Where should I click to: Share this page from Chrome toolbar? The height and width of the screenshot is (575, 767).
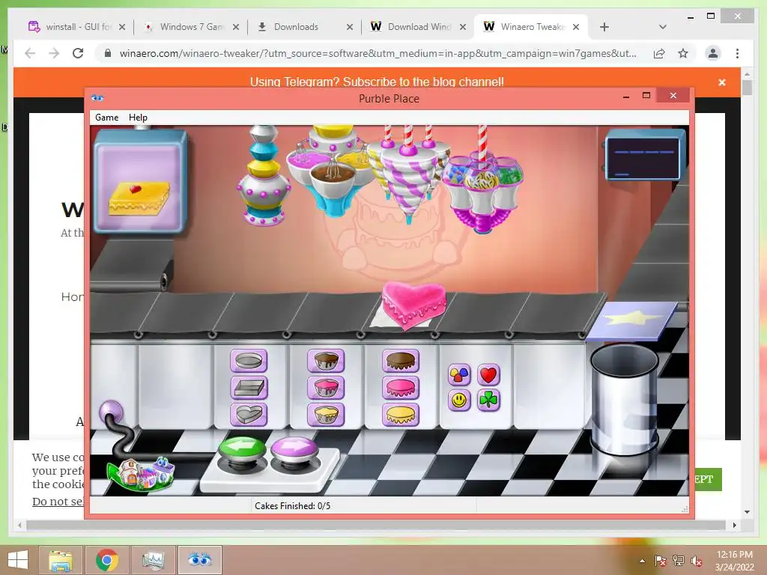(659, 53)
